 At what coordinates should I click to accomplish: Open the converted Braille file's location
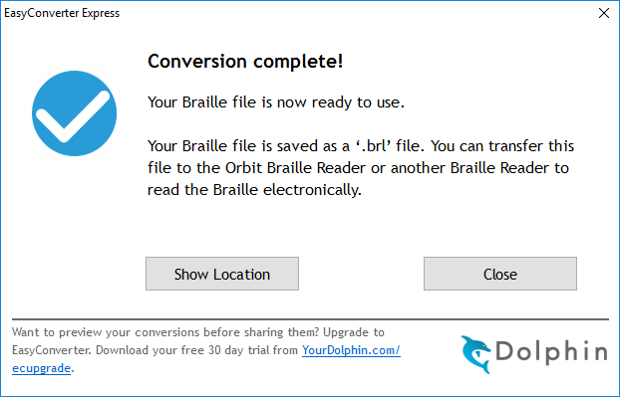222,274
